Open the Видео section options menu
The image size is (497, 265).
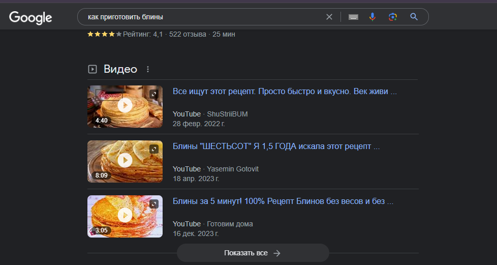pos(148,69)
